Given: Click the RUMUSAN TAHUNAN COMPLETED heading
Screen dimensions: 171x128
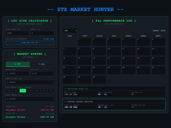Looking at the screenshot, I should [79, 101].
